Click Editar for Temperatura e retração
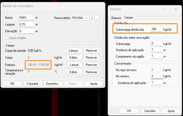183x116 pixels. [74, 72]
